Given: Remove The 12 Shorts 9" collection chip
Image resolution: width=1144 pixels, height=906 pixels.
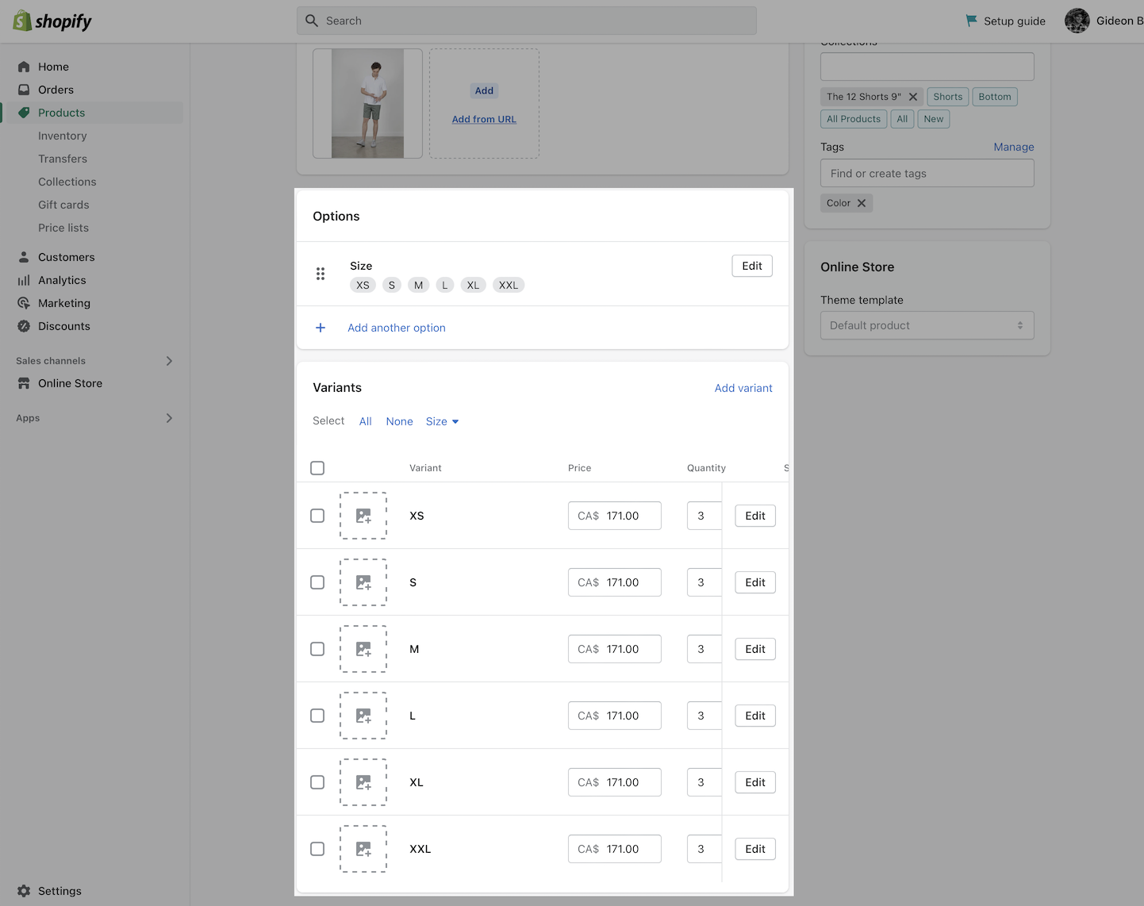Looking at the screenshot, I should 913,97.
